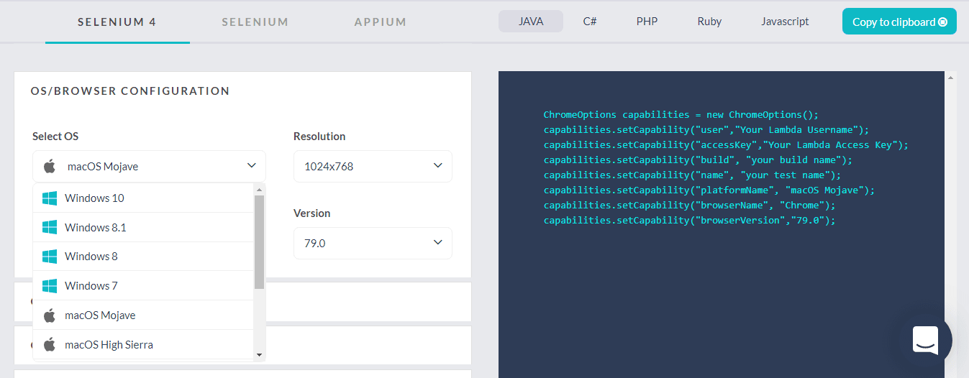Viewport: 969px width, 378px height.
Task: Click the ChromeOptions declaration code line
Action: coord(681,114)
